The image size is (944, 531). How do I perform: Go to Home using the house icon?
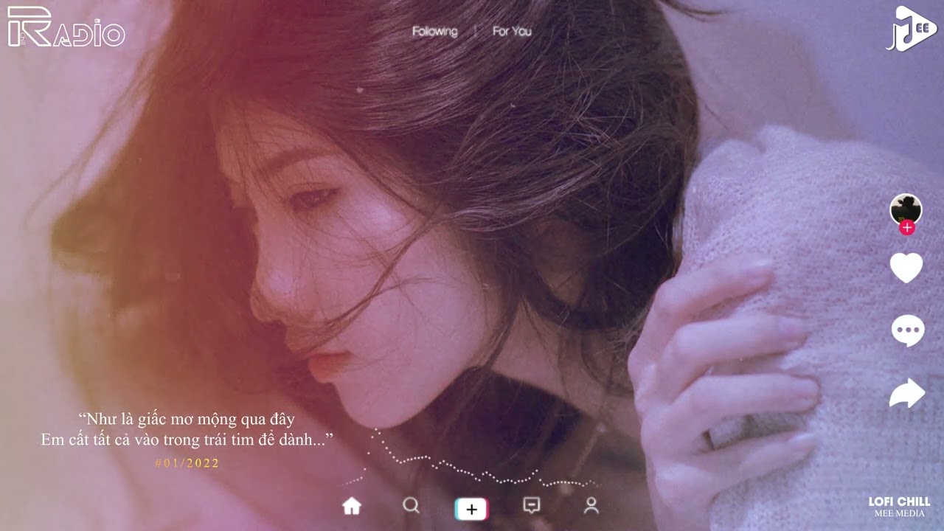coord(352,506)
